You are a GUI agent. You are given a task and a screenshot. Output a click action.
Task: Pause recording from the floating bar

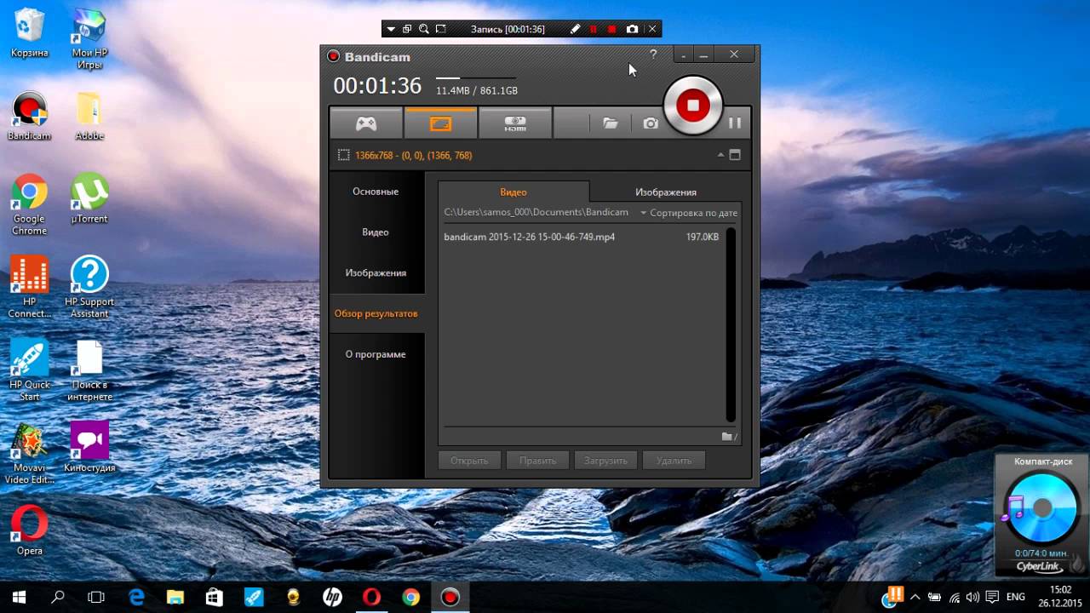pos(594,29)
